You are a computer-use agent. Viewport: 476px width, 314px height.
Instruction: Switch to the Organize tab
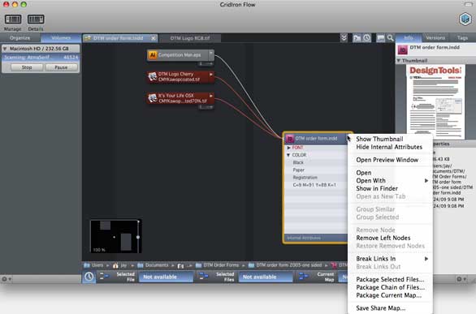click(20, 38)
